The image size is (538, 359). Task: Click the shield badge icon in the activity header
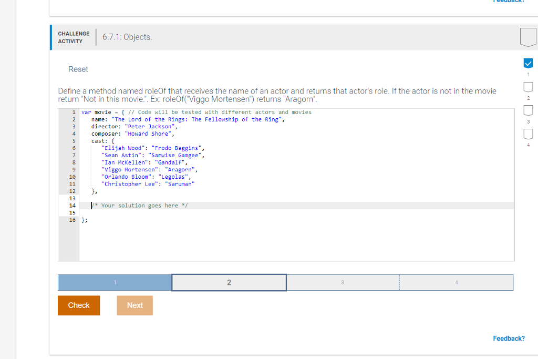pyautogui.click(x=527, y=37)
